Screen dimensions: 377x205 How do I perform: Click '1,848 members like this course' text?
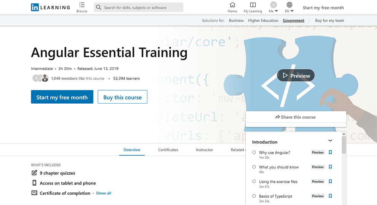[x=77, y=78]
